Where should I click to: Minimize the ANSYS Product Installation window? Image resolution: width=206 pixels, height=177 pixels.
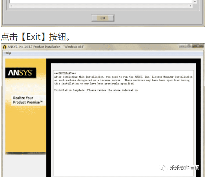pyautogui.click(x=183, y=46)
